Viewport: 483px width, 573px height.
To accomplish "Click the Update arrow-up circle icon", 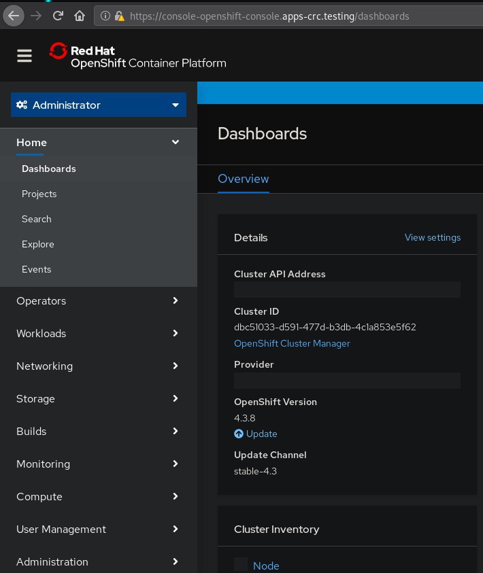I will click(x=239, y=434).
